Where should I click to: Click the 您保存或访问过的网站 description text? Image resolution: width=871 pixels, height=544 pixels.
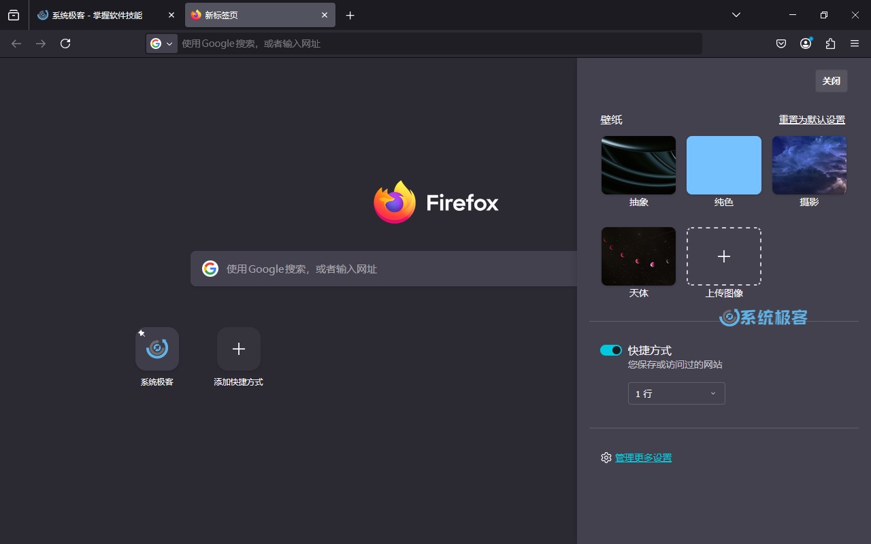coord(675,364)
